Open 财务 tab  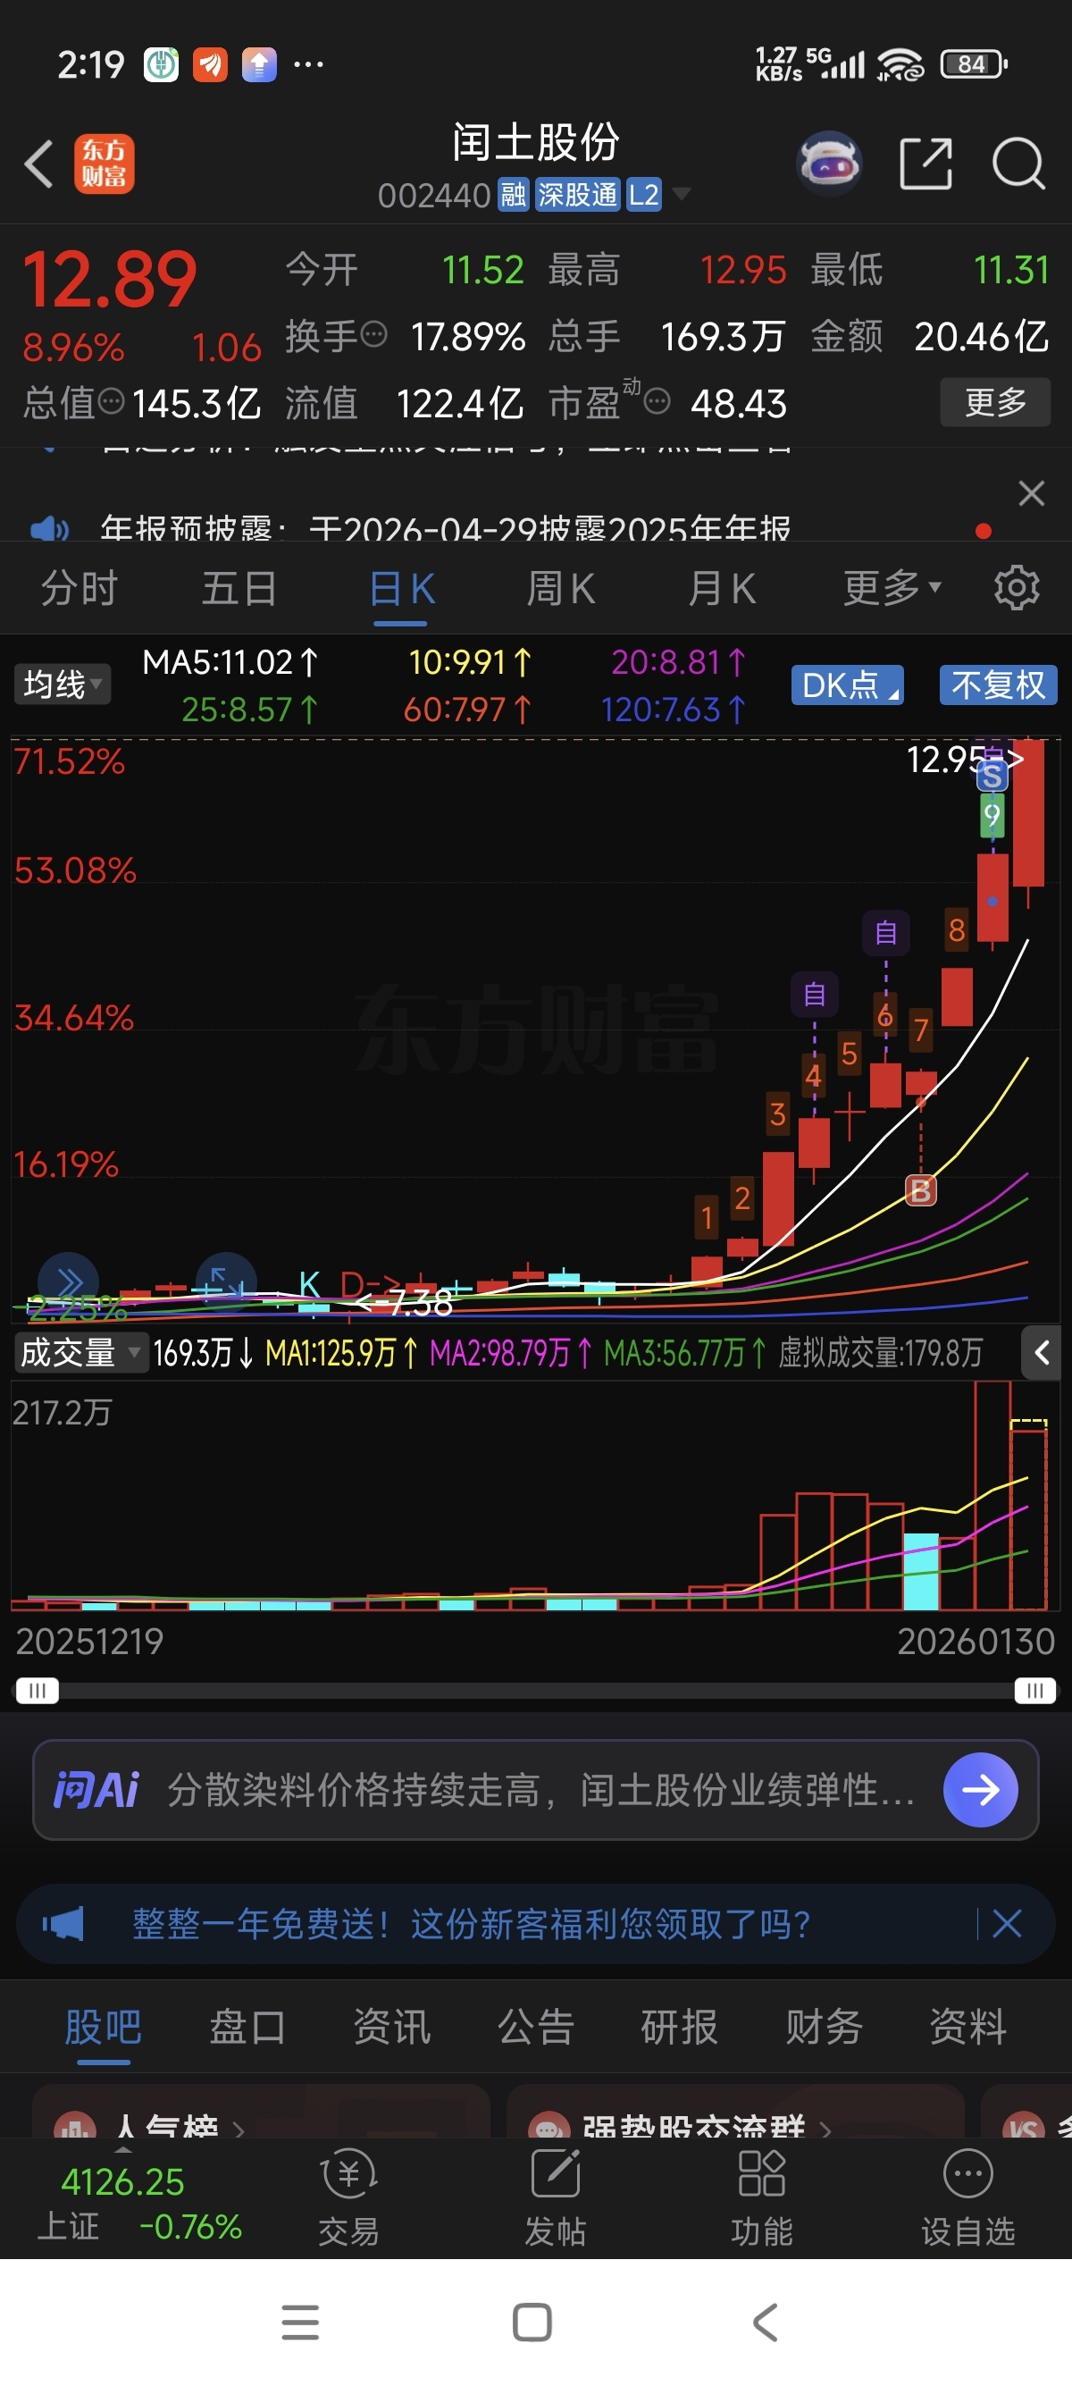click(x=824, y=2027)
